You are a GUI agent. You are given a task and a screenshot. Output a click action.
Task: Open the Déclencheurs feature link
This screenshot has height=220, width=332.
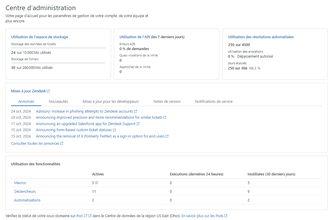tap(25, 191)
